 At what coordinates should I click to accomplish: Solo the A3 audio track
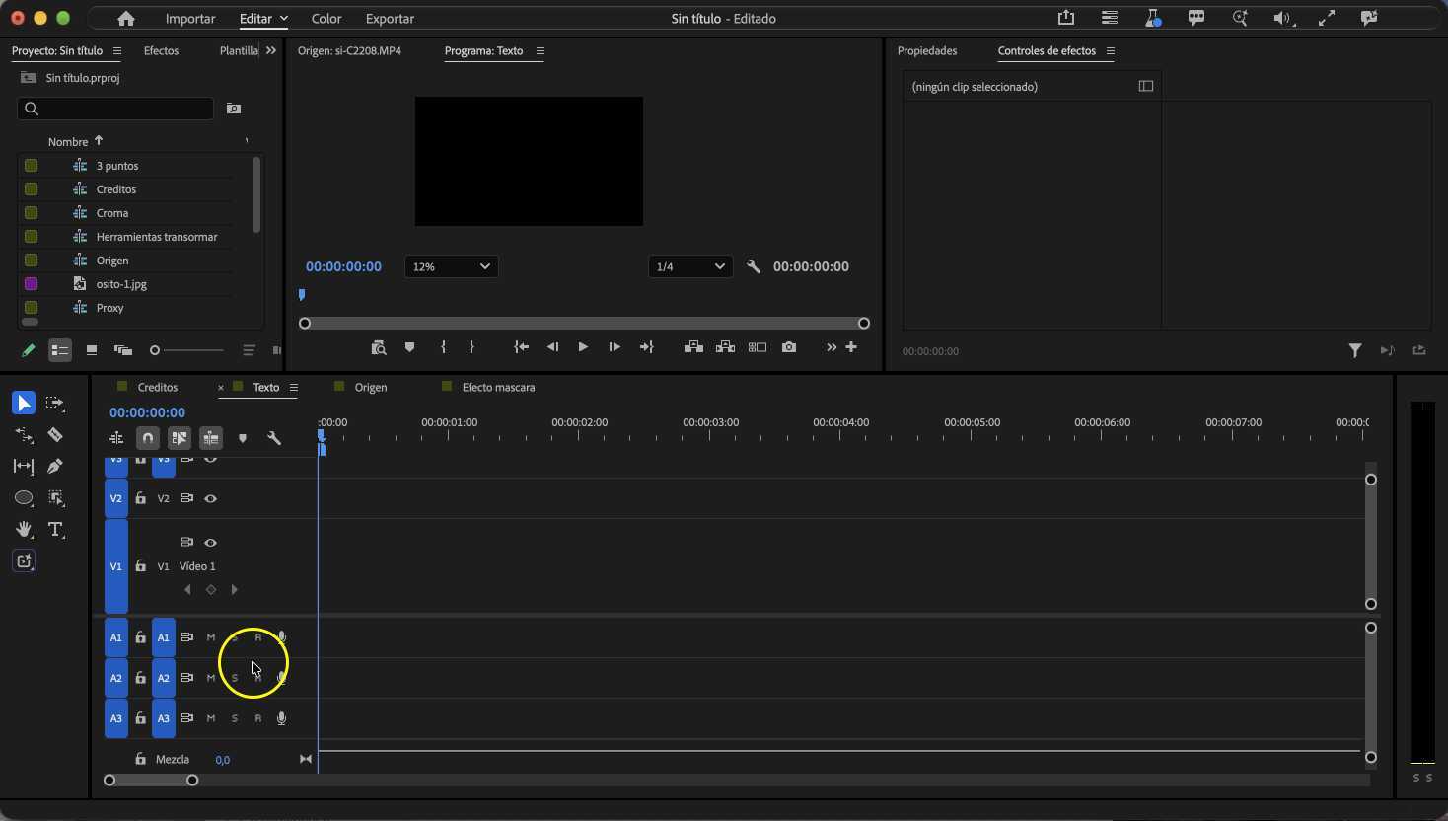click(x=234, y=718)
